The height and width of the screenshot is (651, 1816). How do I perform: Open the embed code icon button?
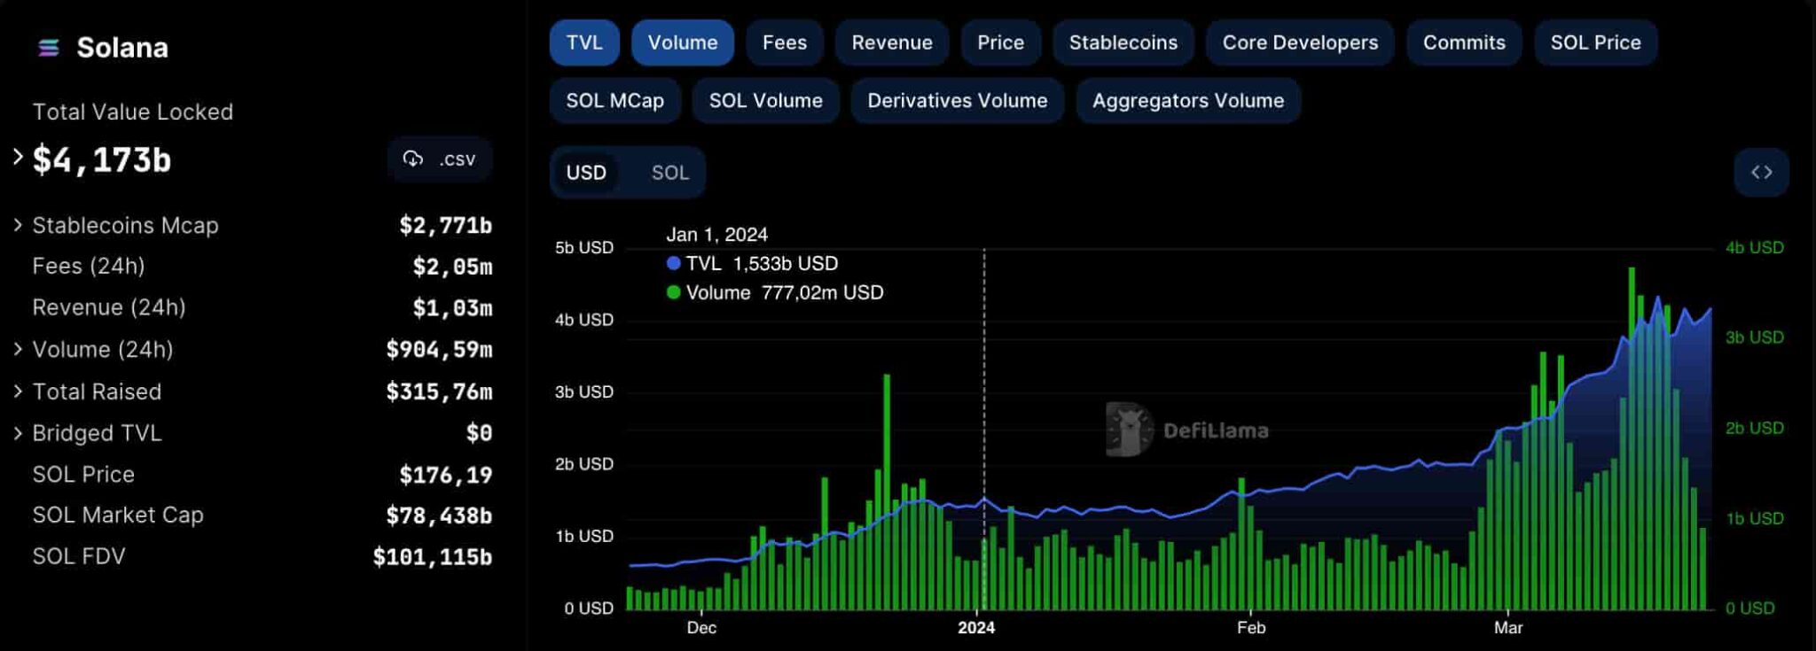[x=1761, y=173]
